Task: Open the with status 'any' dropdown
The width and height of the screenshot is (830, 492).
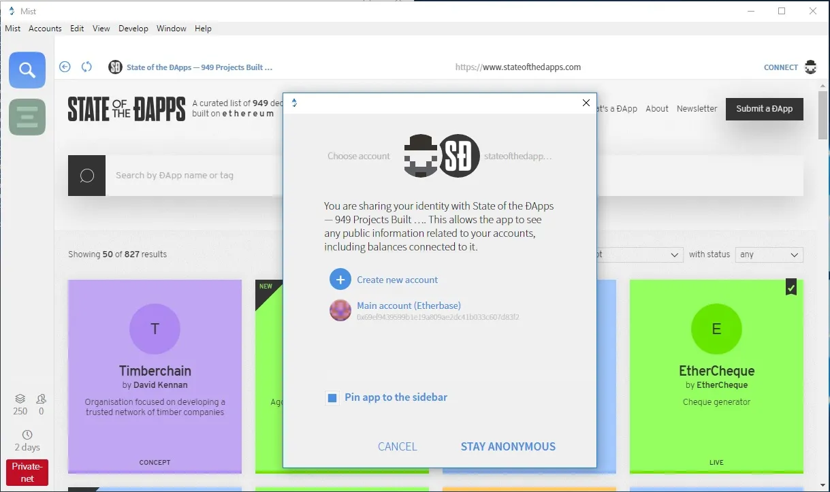Action: pos(769,255)
